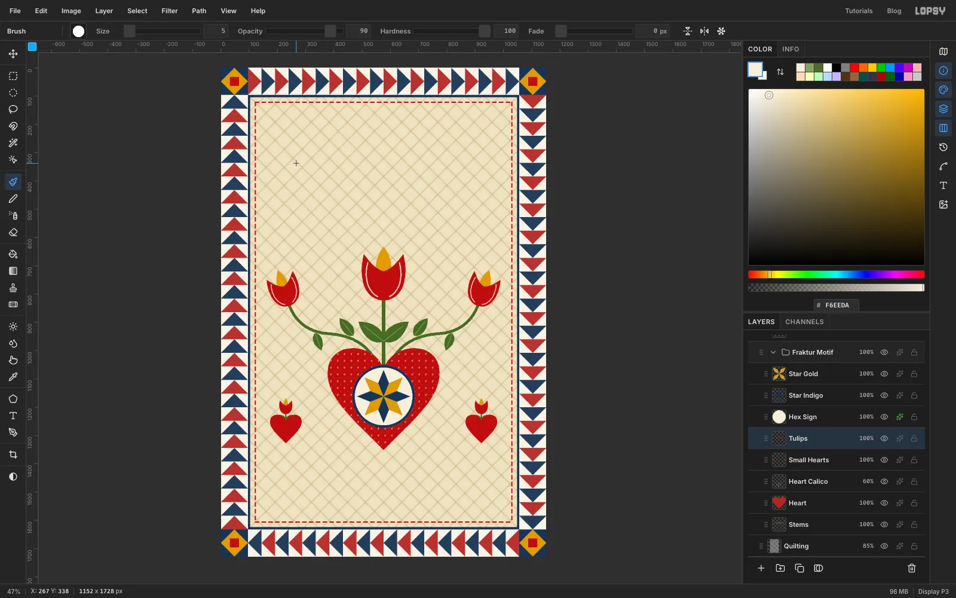The width and height of the screenshot is (956, 598).
Task: Hide the Small Hearts layer
Action: pos(884,460)
